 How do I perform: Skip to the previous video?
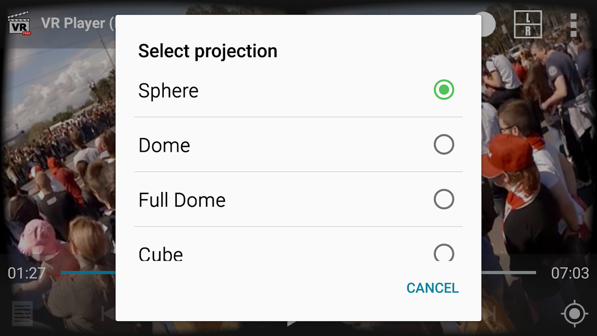pyautogui.click(x=108, y=314)
